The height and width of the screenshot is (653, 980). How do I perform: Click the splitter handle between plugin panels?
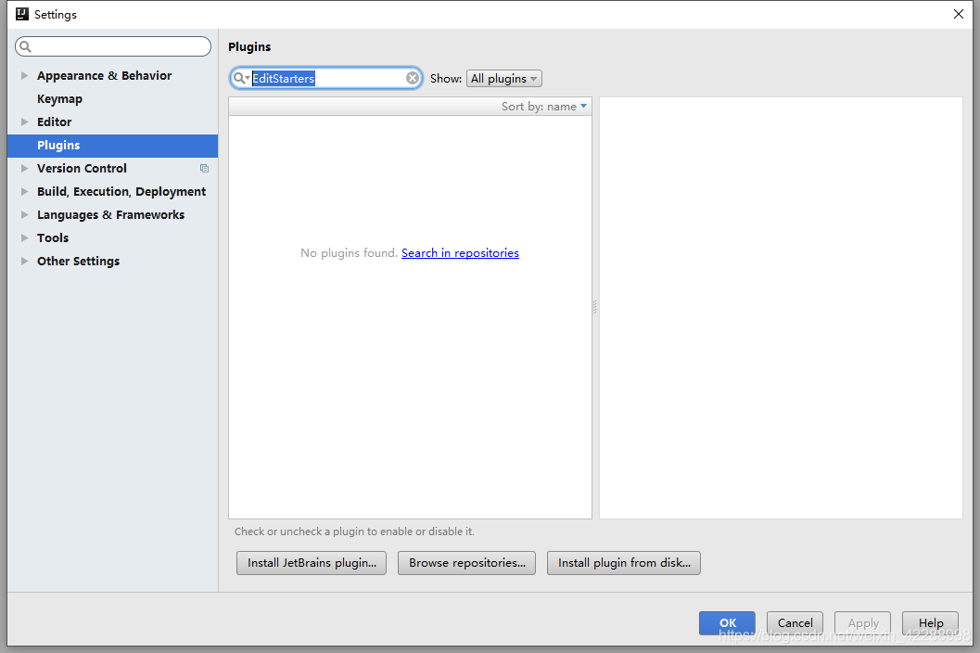pos(595,307)
